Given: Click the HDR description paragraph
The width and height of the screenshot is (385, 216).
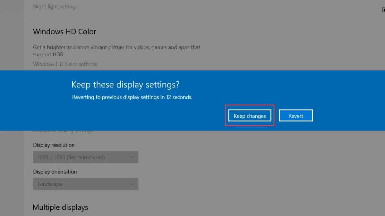Looking at the screenshot, I should click(116, 51).
